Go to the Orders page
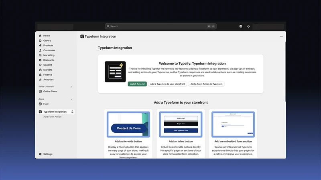 (x=47, y=40)
